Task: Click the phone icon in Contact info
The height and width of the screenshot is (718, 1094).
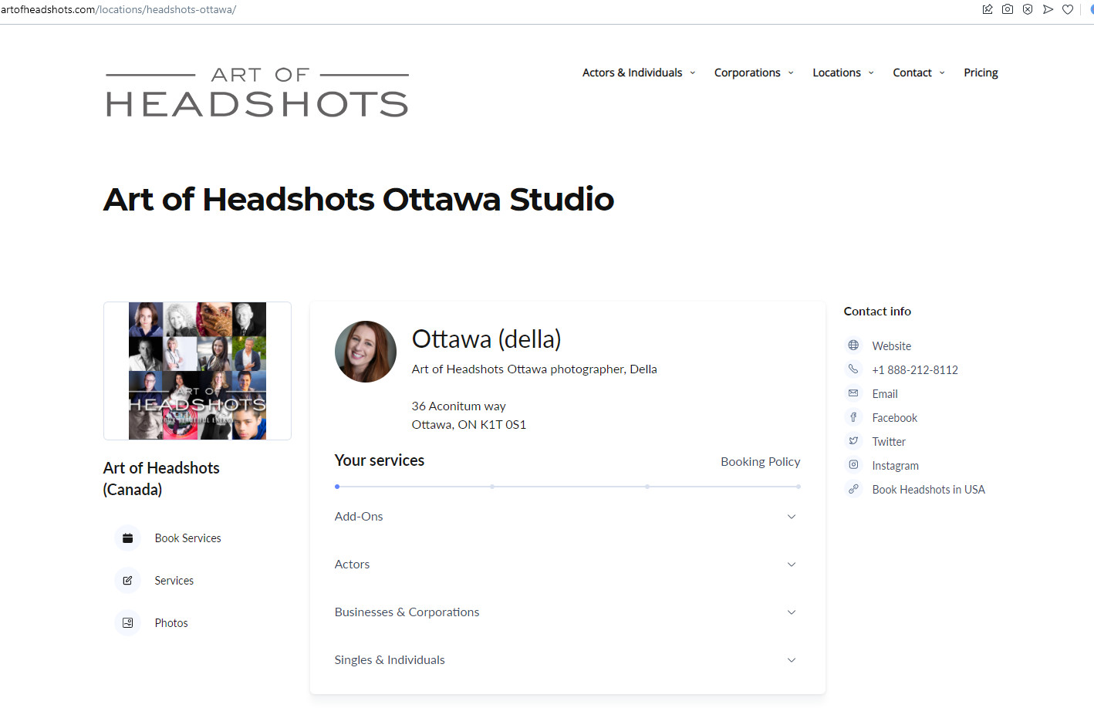Action: coord(853,369)
